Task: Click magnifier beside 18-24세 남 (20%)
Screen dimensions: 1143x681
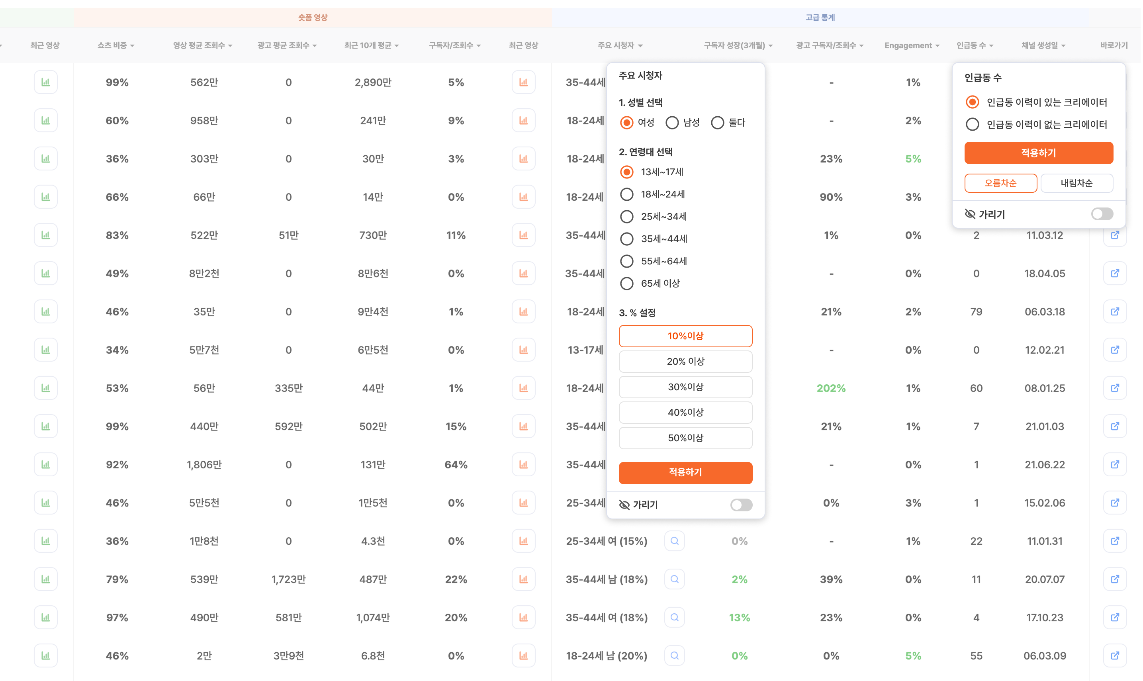Action: pyautogui.click(x=674, y=656)
